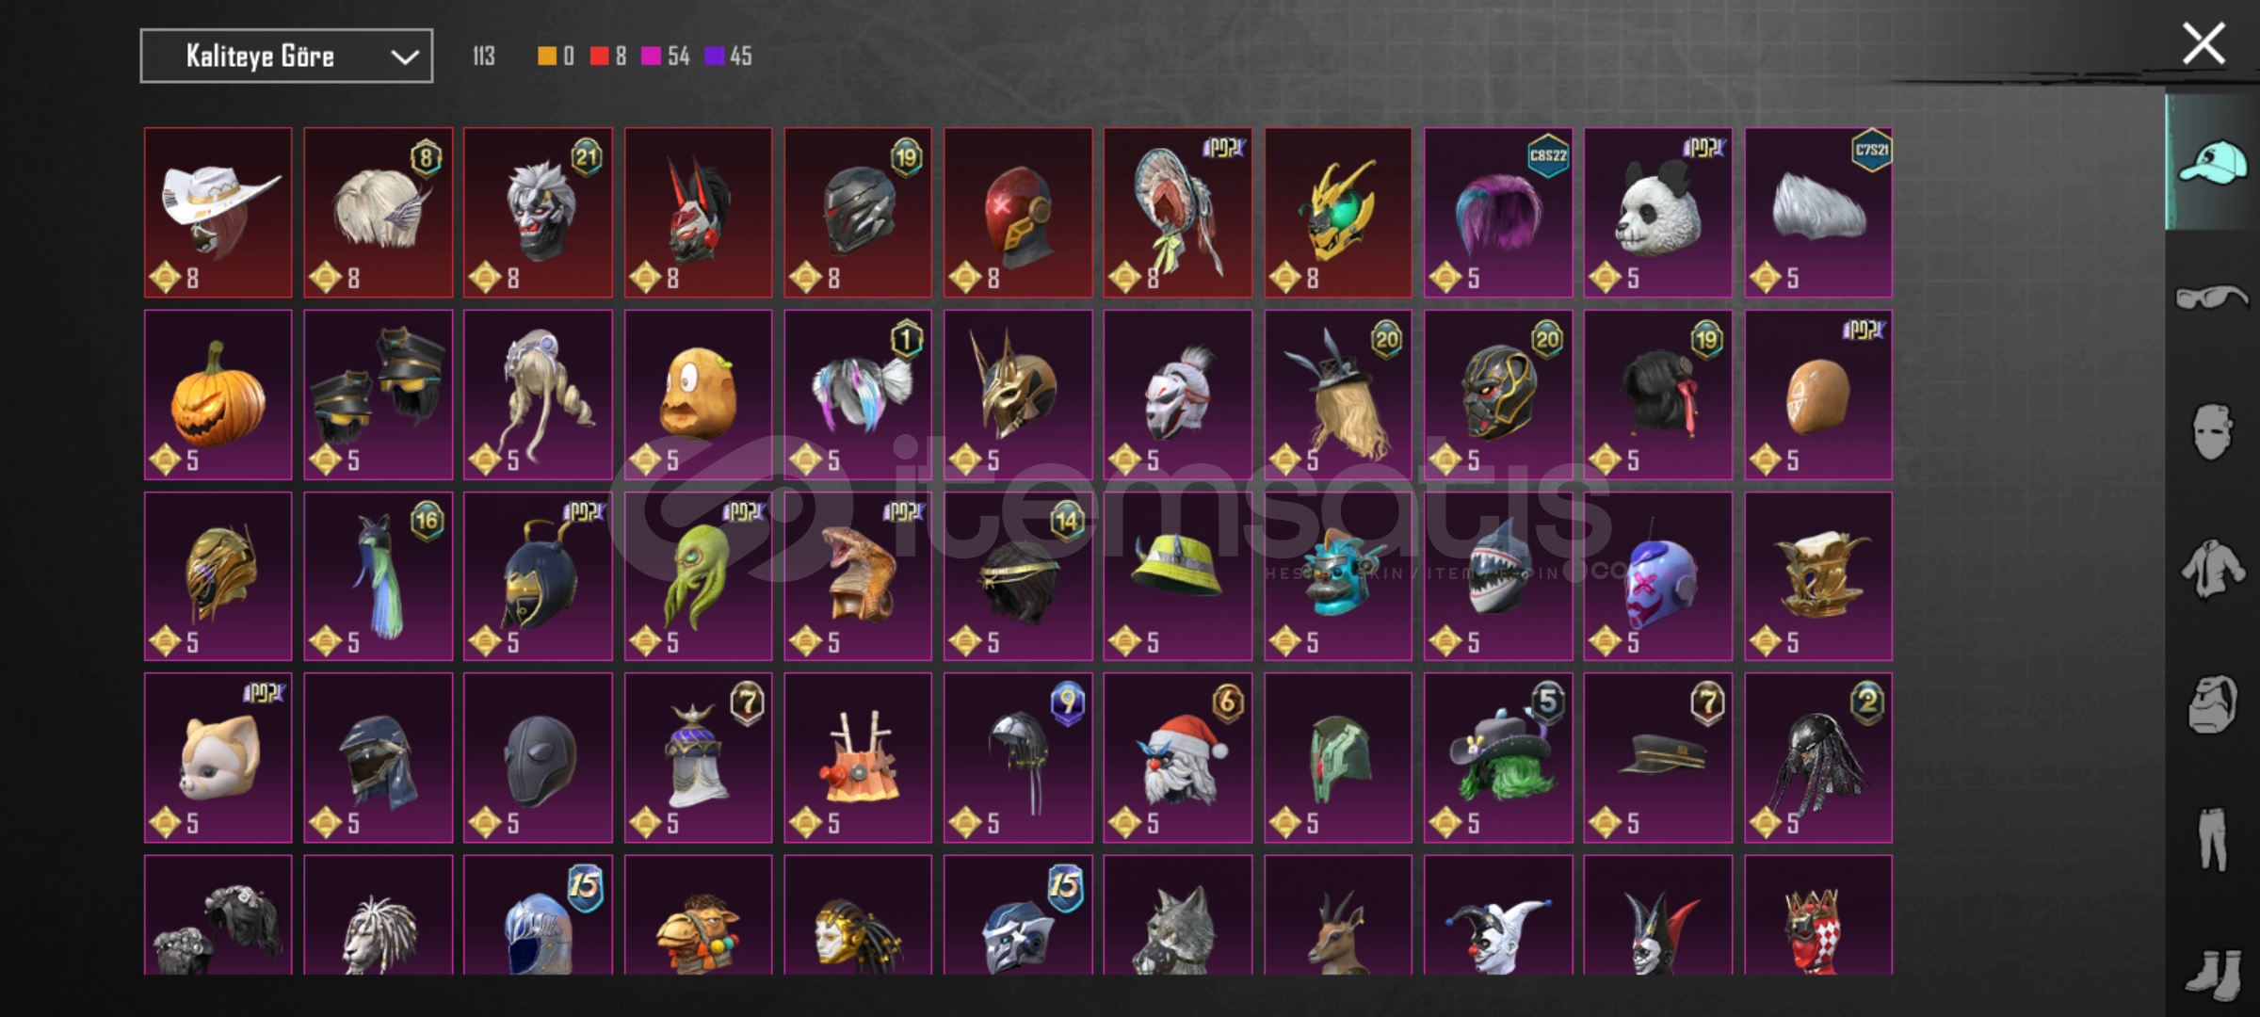Viewport: 2260px width, 1017px height.
Task: Pick the jack-o-lantern pumpkin head
Action: coord(218,395)
